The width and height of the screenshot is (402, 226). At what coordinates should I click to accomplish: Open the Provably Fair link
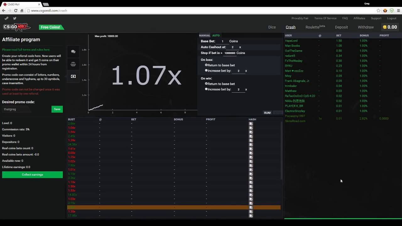click(300, 18)
